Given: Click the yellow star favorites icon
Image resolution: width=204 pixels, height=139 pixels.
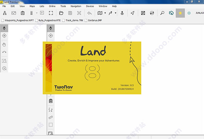Looking at the screenshot, I should click(x=180, y=13).
